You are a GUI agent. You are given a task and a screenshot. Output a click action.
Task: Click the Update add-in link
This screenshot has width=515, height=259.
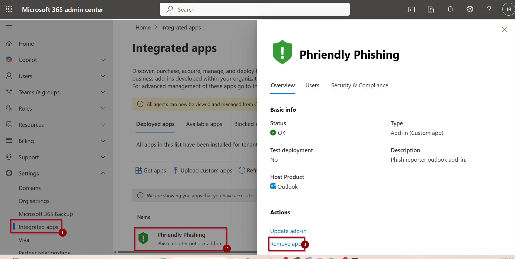pyautogui.click(x=288, y=231)
